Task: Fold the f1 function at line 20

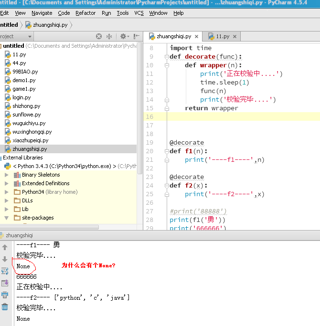Action: coord(167,151)
